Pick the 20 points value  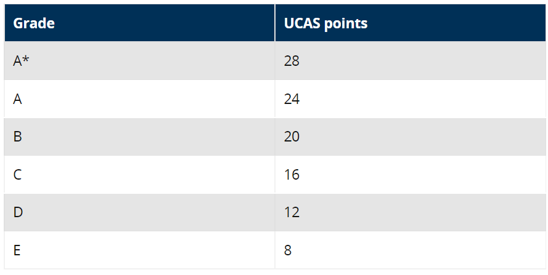click(x=292, y=137)
